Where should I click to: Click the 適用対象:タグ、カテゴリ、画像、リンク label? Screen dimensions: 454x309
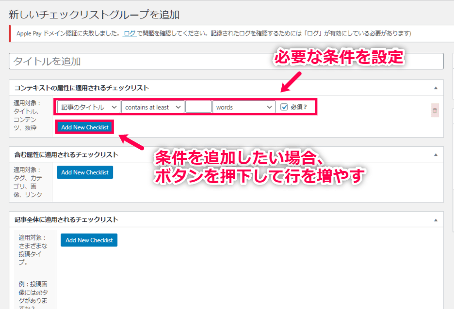28,182
